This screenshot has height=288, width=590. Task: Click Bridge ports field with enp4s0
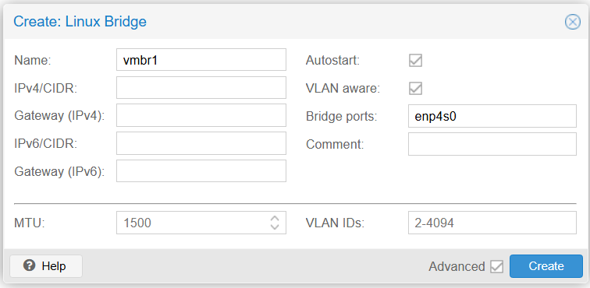[x=492, y=116]
